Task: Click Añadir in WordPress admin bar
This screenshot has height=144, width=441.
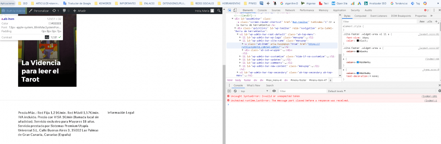Action: [80, 11]
